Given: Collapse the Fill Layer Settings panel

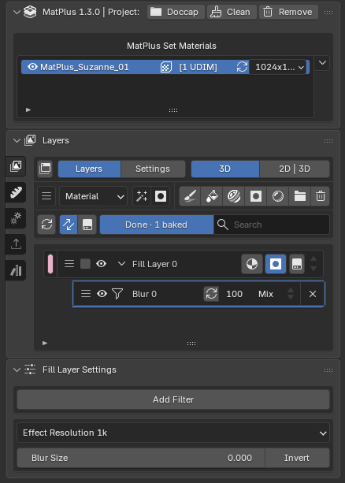Looking at the screenshot, I should tap(17, 370).
